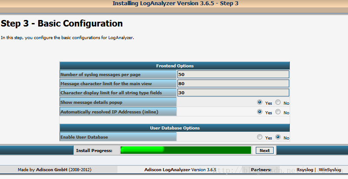The image size is (348, 179).
Task: Click 'Character display limit for all string type fields' label
Action: point(111,93)
